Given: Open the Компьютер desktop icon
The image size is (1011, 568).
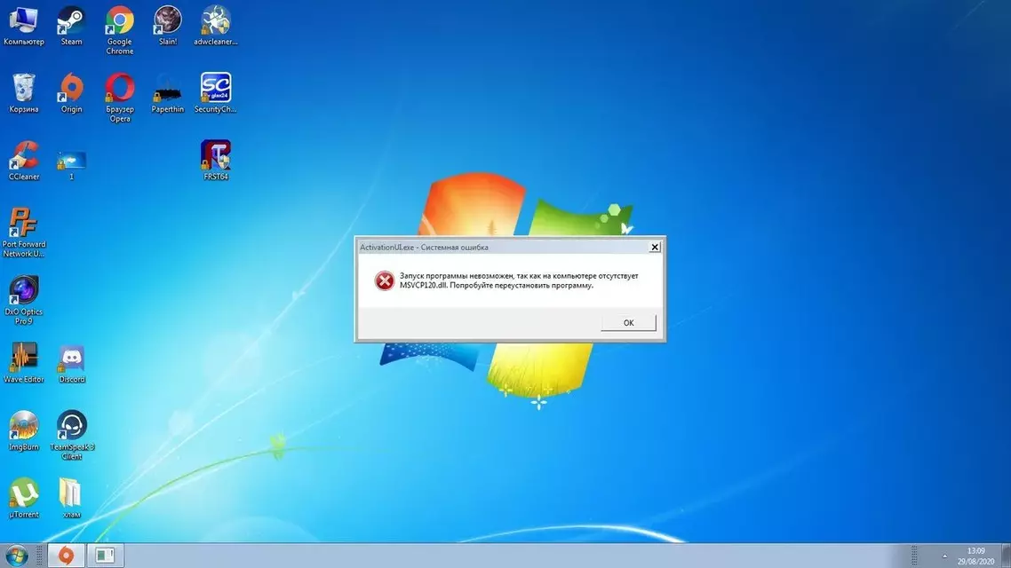Looking at the screenshot, I should (x=24, y=26).
